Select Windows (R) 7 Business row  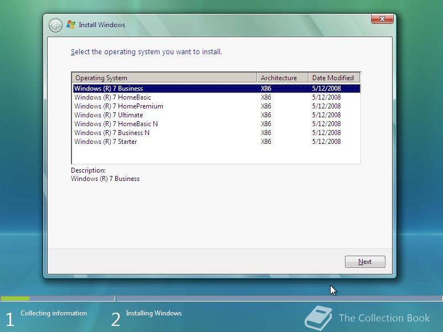click(x=217, y=89)
